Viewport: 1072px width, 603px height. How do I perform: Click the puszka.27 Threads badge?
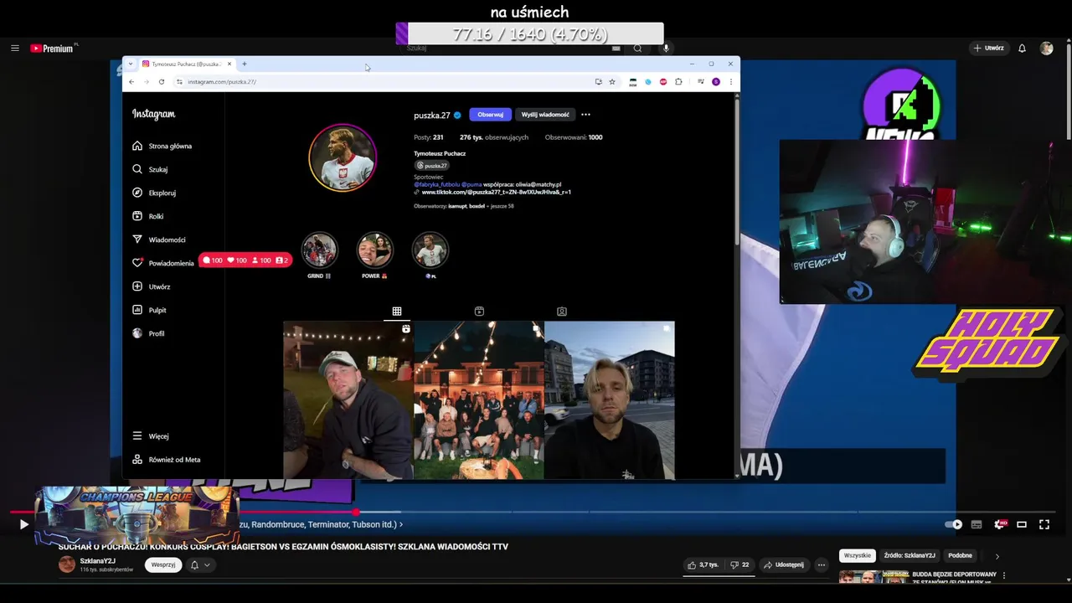tap(432, 166)
